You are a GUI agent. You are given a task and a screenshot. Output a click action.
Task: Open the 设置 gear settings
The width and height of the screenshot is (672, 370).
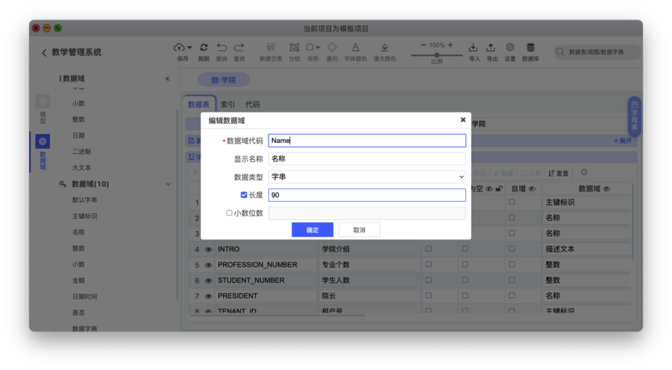click(510, 47)
